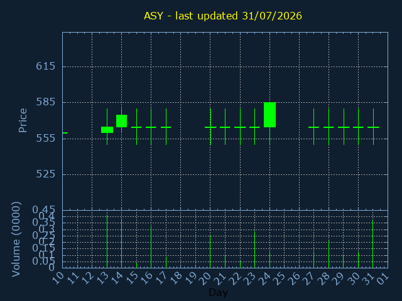Click the day 17 doji candlestick
The image size is (402, 301).
tap(166, 127)
